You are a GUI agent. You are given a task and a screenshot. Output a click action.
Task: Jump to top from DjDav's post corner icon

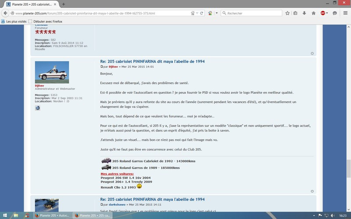[312, 191]
